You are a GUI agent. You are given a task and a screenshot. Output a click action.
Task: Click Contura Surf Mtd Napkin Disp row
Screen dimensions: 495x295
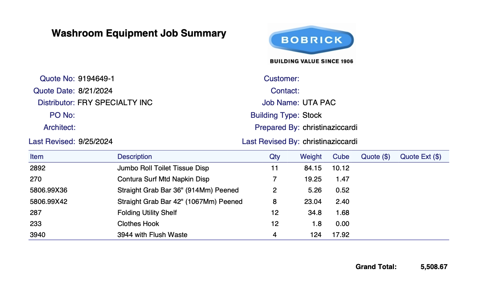163,179
